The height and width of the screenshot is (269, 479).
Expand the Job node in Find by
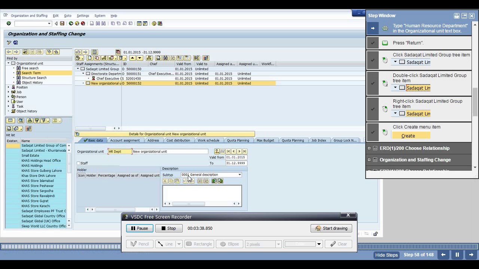8,92
